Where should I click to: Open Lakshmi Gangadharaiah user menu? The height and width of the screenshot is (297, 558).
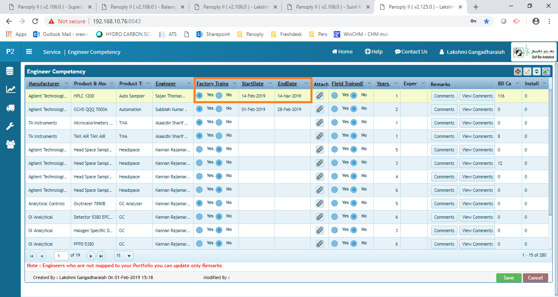point(472,52)
